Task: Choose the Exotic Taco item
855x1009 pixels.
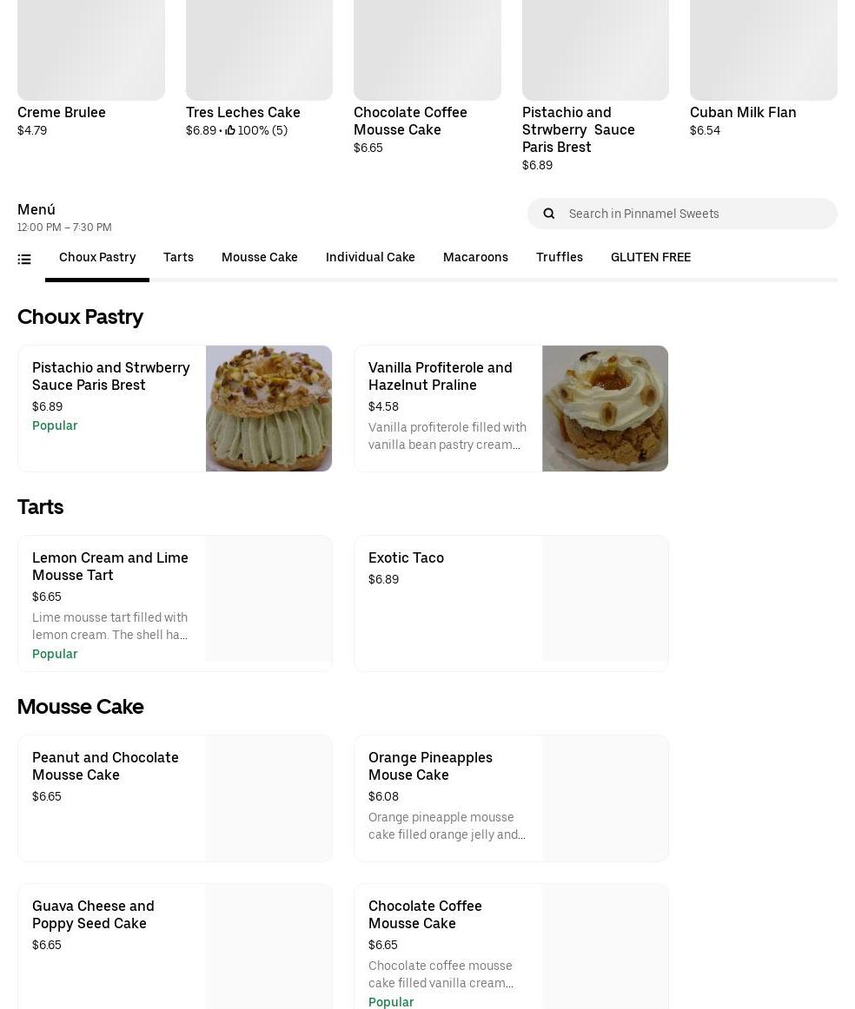Action: (406, 557)
